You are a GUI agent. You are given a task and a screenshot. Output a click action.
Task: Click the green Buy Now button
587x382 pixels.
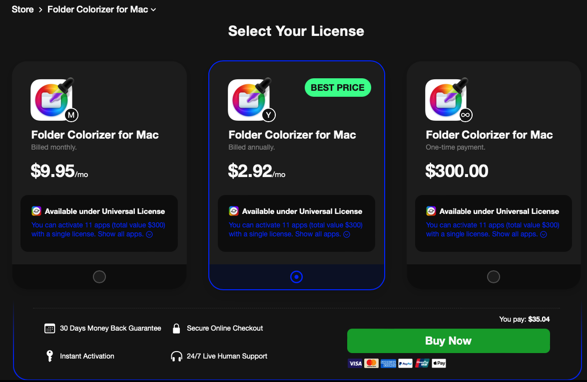449,341
